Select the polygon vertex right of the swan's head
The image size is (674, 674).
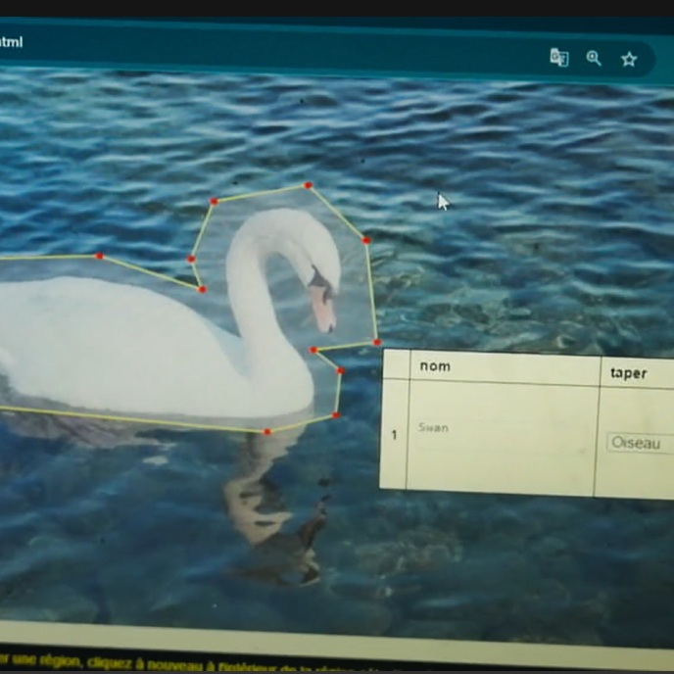(366, 240)
